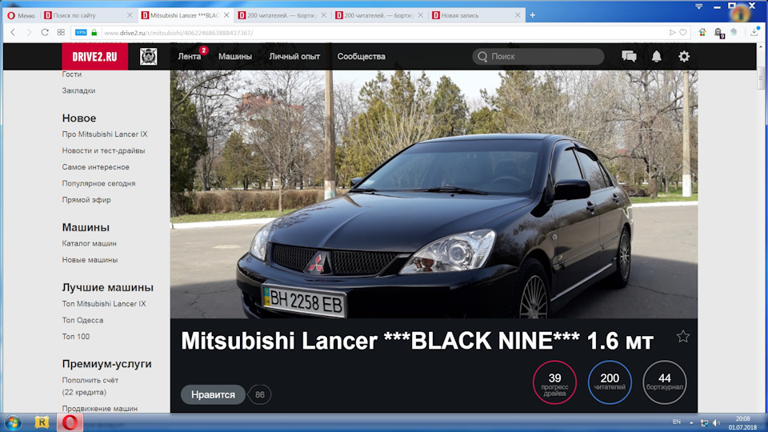Viewport: 768px width, 432px height.
Task: Open Топ Одесса link
Action: 82,320
